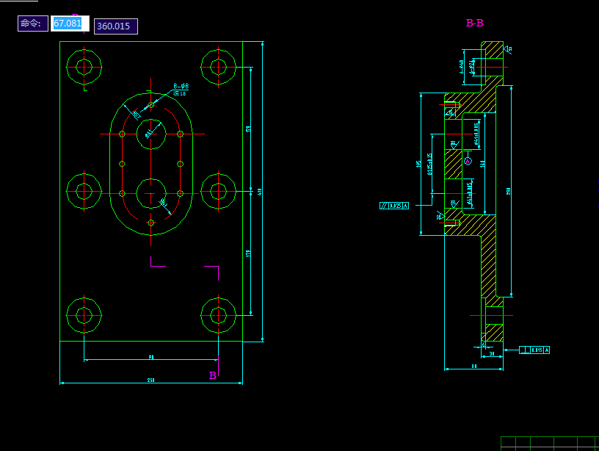Select the 410 overall height dimension

pos(260,192)
